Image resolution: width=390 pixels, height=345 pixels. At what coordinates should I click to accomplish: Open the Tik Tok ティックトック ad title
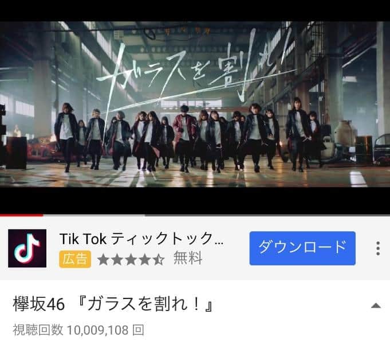(141, 239)
